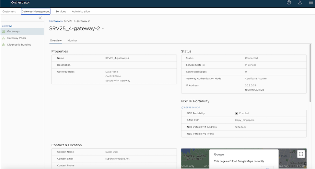Viewport: 315px width, 169px height.
Task: Open the hamburger menu icon
Action: point(311,3)
